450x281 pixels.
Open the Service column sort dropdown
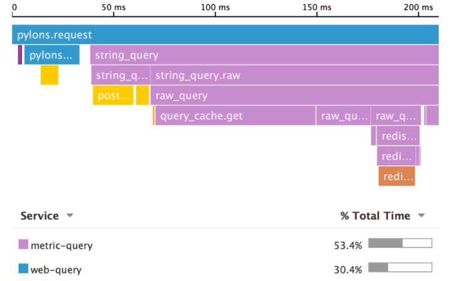click(70, 216)
